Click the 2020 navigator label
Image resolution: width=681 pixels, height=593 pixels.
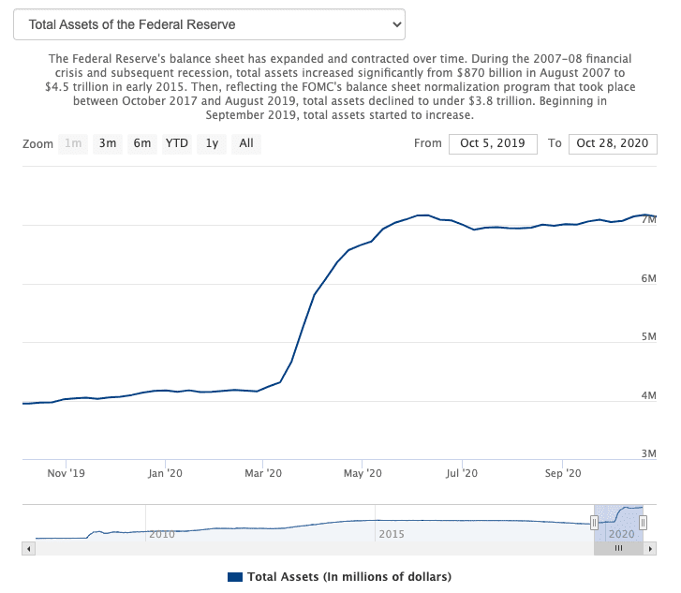(x=621, y=534)
